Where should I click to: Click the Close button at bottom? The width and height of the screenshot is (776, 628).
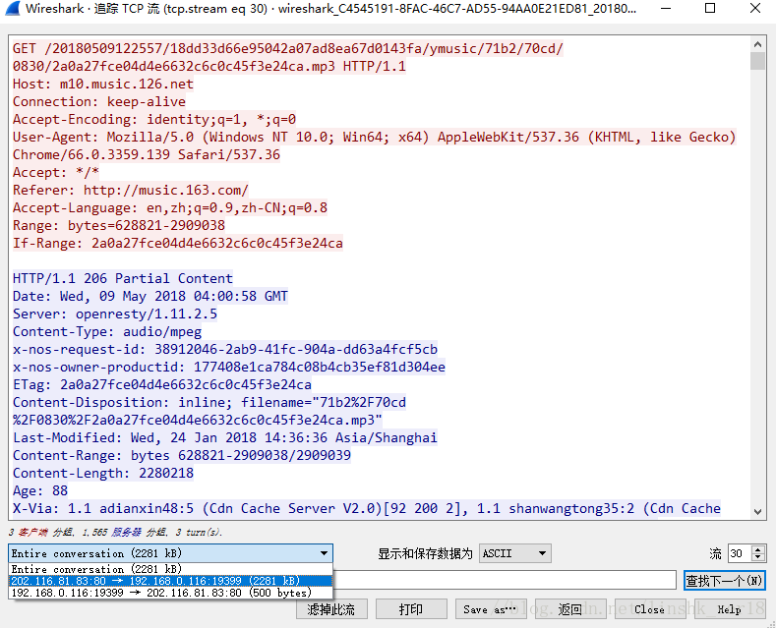[650, 609]
